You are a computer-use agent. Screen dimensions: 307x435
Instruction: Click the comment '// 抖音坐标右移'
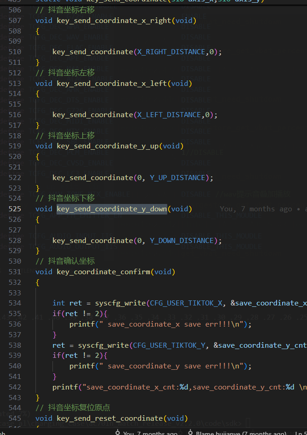point(65,10)
